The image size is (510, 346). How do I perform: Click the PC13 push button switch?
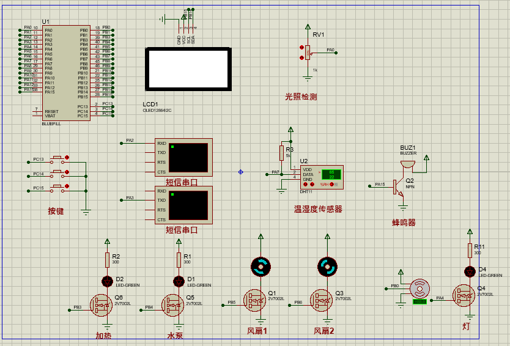click(57, 160)
